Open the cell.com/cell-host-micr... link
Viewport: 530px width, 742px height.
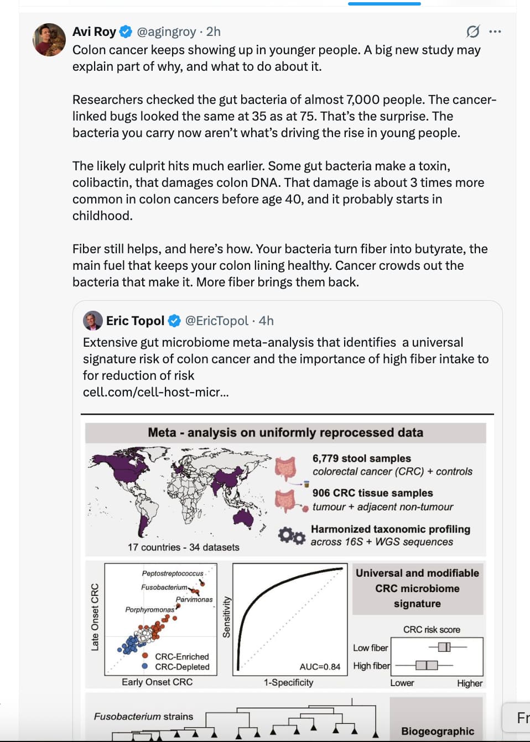click(155, 392)
